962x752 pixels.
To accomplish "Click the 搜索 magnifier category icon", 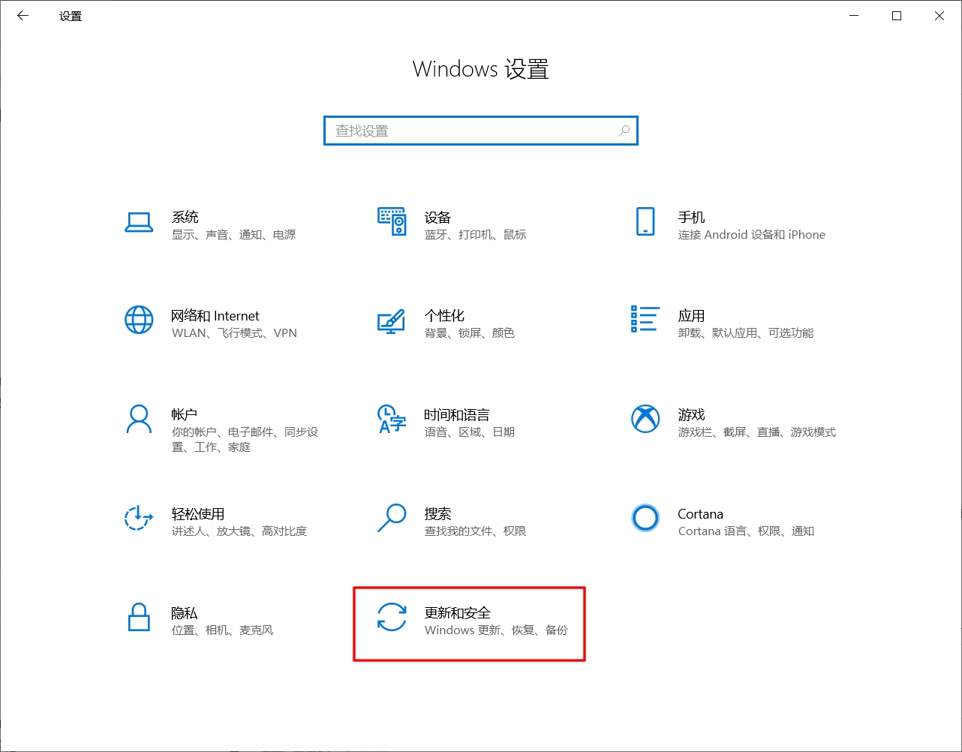I will click(391, 518).
